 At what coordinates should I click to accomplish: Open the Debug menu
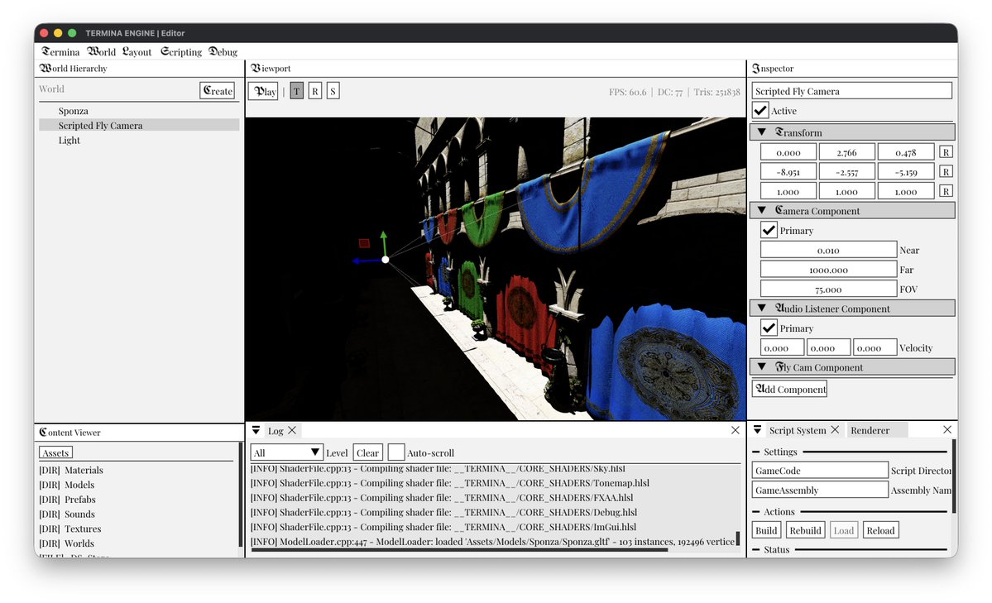tap(223, 52)
